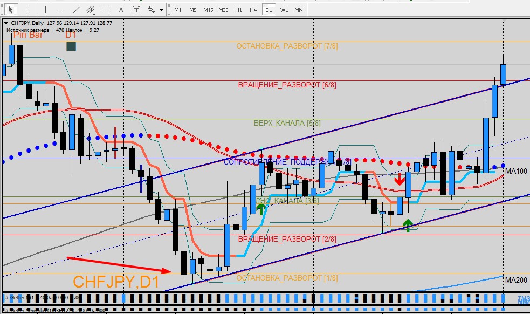Open the Arrows tool dropdown arrow
This screenshot has height=314, width=530.
point(161,10)
